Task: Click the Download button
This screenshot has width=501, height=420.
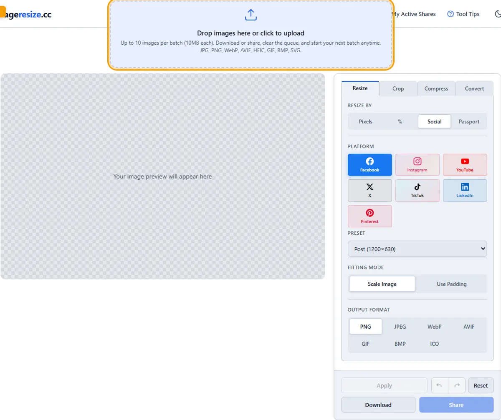Action: tap(378, 405)
